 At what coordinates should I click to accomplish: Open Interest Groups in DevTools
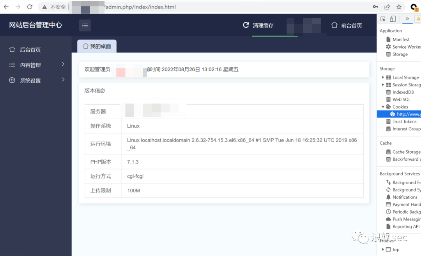pyautogui.click(x=403, y=129)
